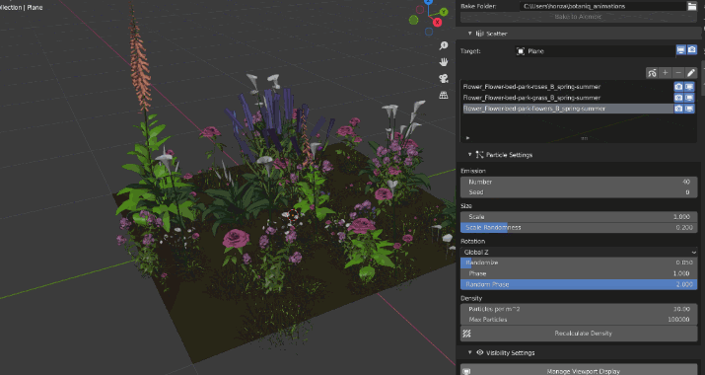Screen dimensions: 705x375
Task: Collapse the Particle Settings panel
Action: coord(470,154)
